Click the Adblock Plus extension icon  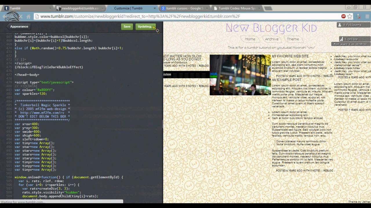[343, 16]
